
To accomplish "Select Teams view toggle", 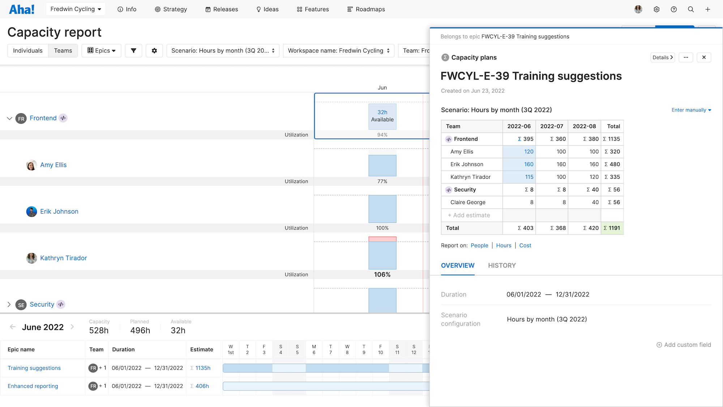I will pos(63,50).
